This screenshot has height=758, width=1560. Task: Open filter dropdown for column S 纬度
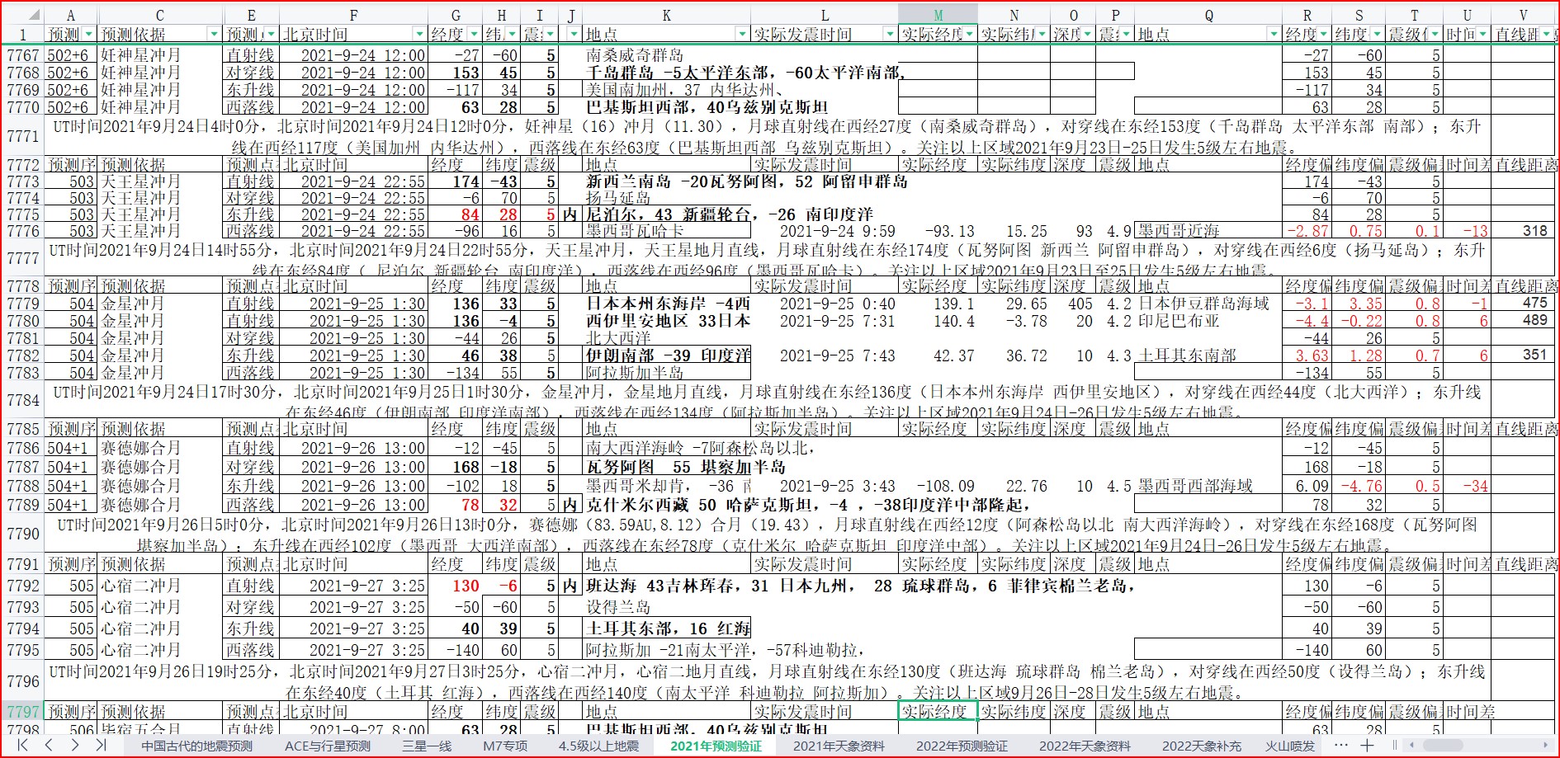coord(1376,34)
